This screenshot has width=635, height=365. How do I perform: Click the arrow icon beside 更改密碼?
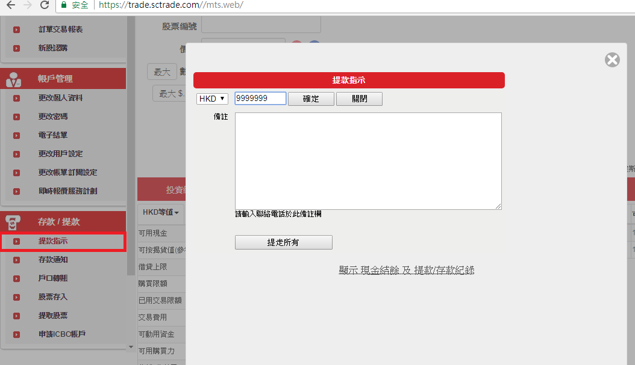click(16, 117)
